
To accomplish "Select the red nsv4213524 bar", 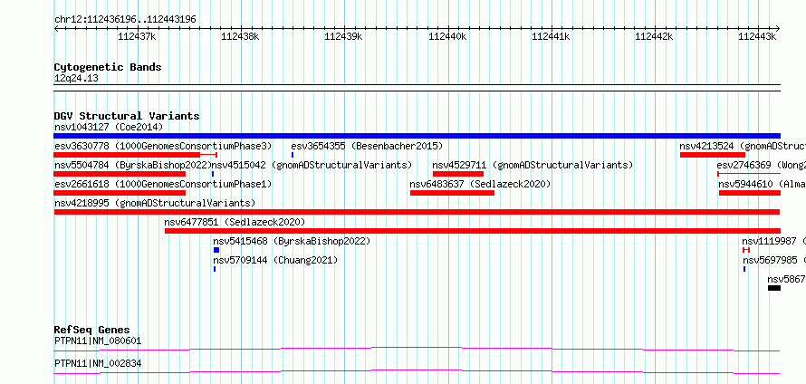I will click(x=713, y=155).
